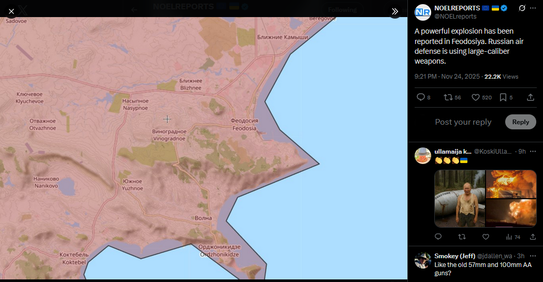Open the top-right explosion image in the reply
The width and height of the screenshot is (543, 282).
click(511, 184)
